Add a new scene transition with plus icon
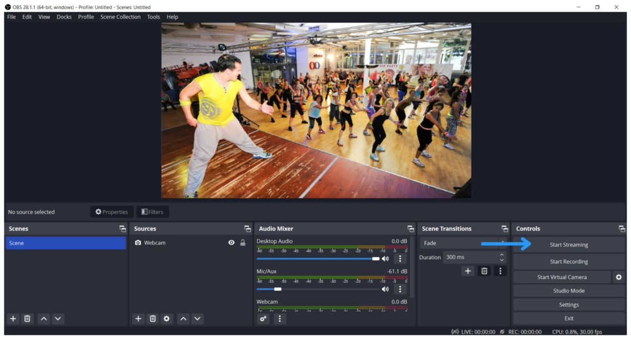This screenshot has width=631, height=337. (467, 271)
